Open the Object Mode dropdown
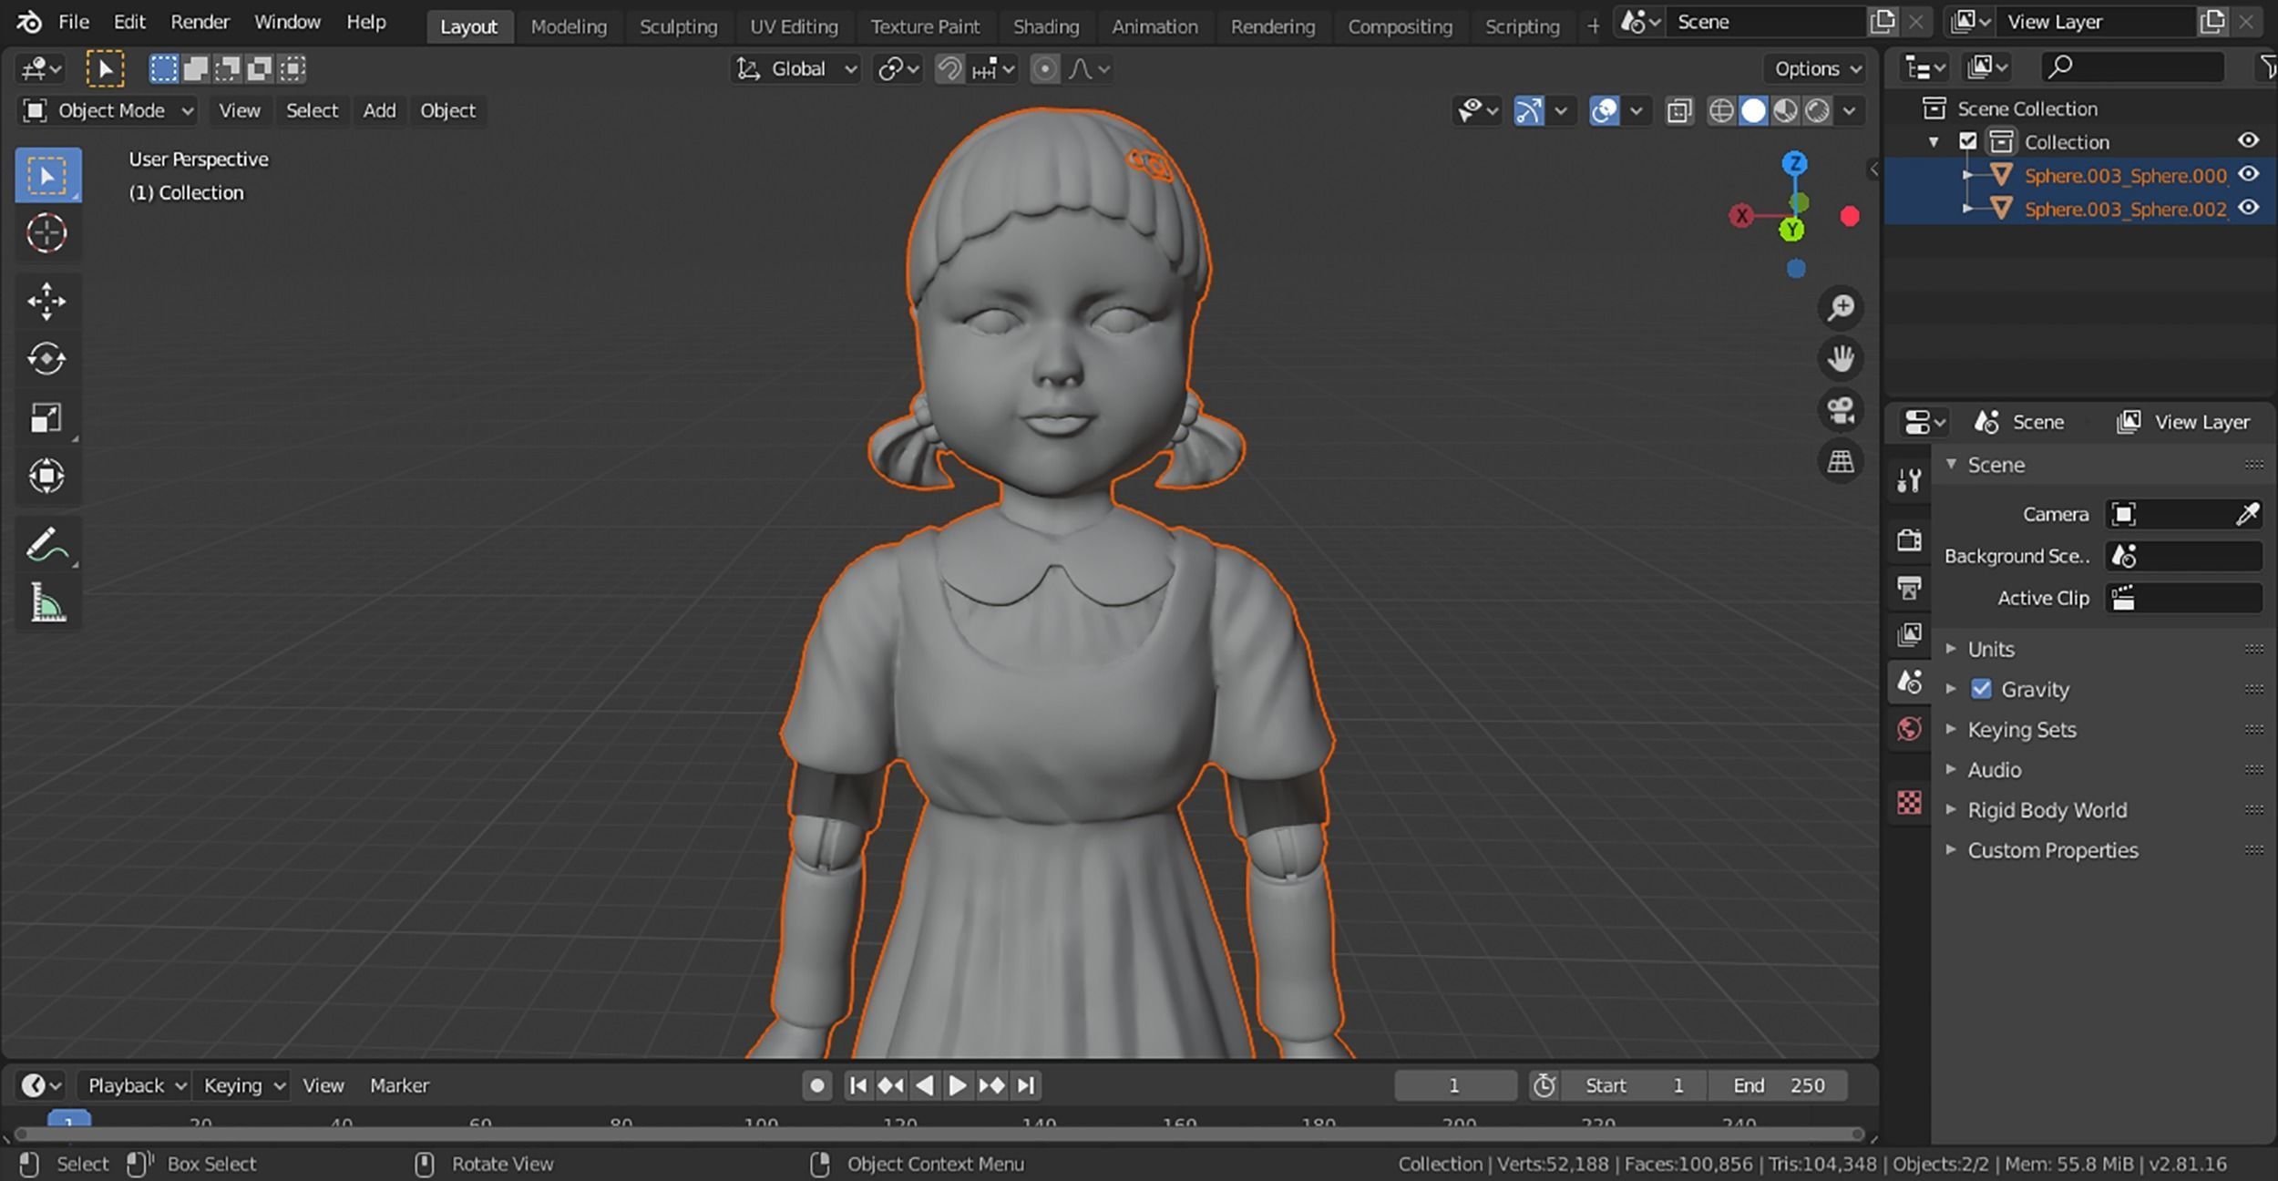Image resolution: width=2278 pixels, height=1181 pixels. point(108,111)
